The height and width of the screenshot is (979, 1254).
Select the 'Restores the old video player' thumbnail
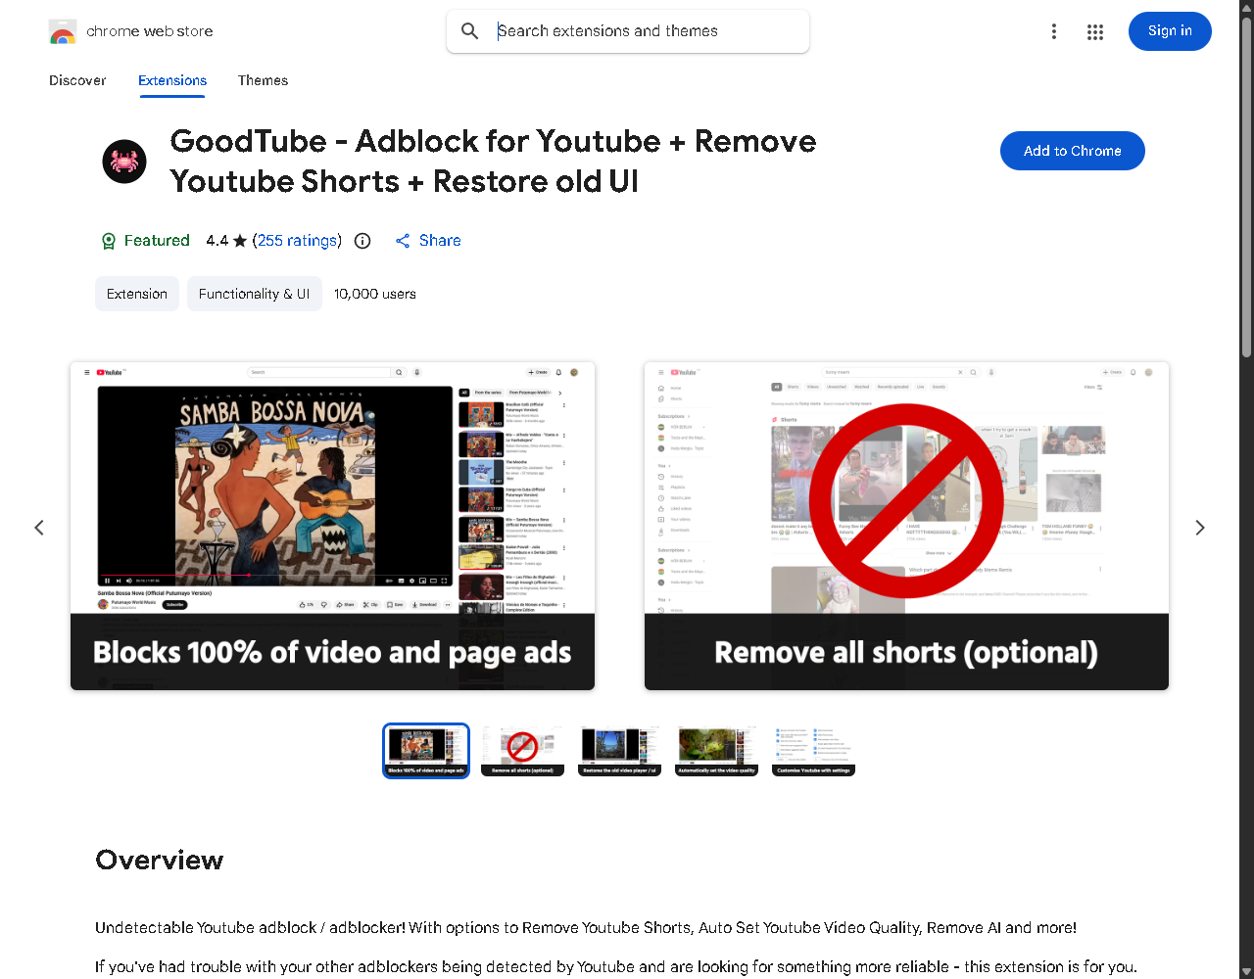620,751
